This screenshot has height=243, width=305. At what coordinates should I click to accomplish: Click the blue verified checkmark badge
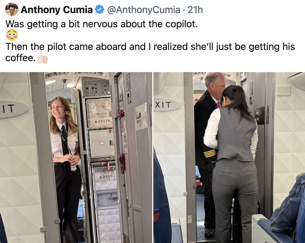pos(99,10)
